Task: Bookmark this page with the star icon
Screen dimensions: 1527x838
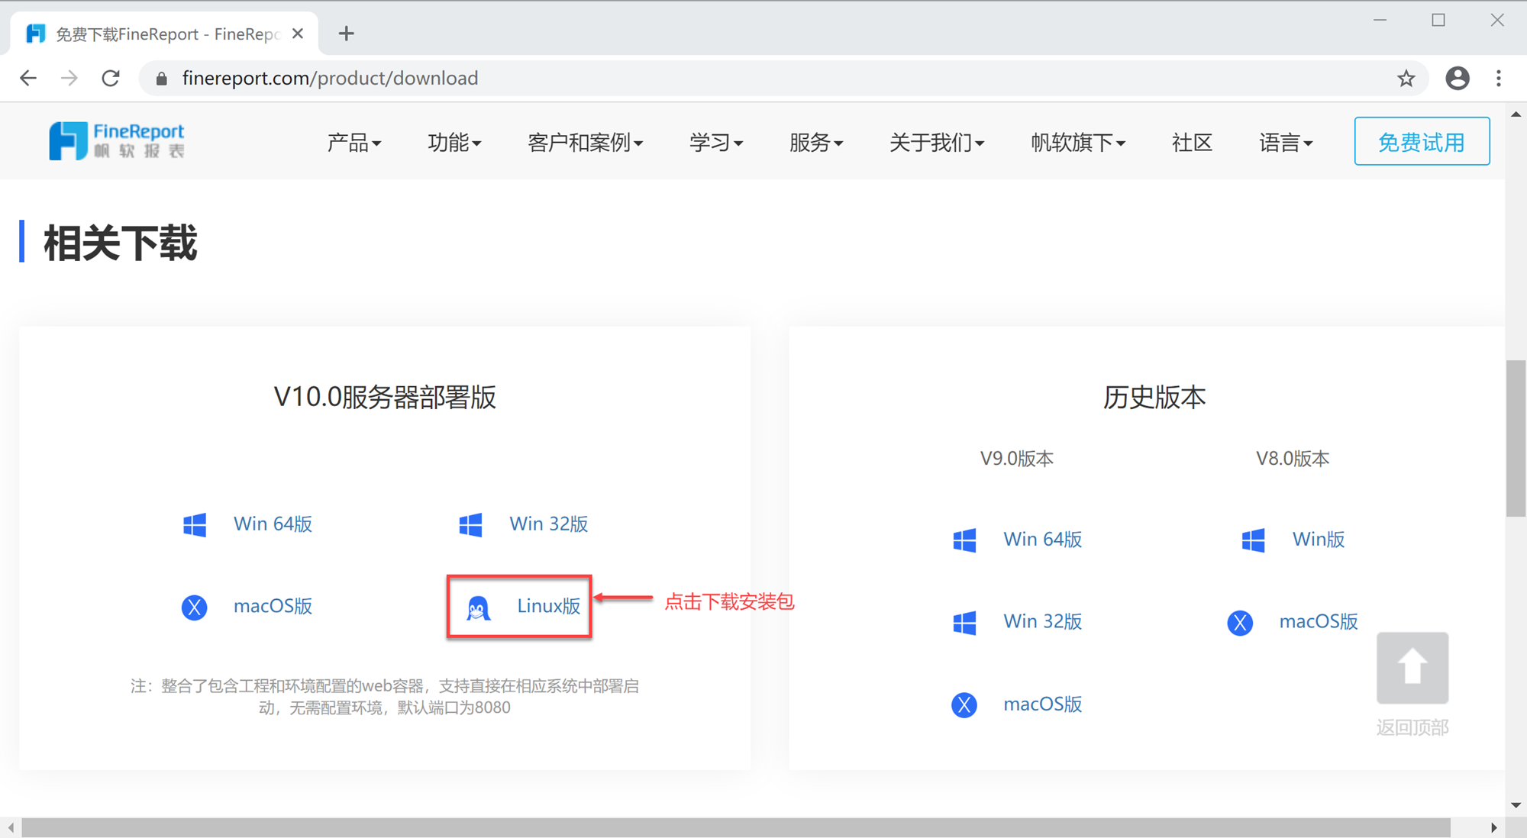Action: 1406,78
